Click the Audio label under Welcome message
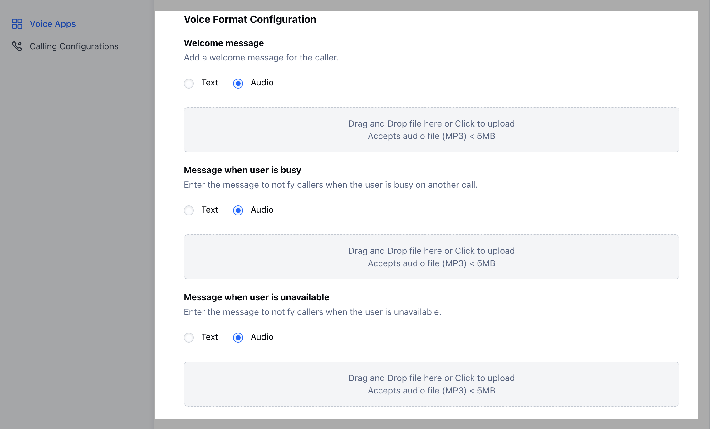 [262, 83]
